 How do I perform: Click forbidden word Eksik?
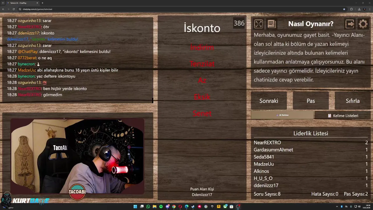pyautogui.click(x=202, y=97)
